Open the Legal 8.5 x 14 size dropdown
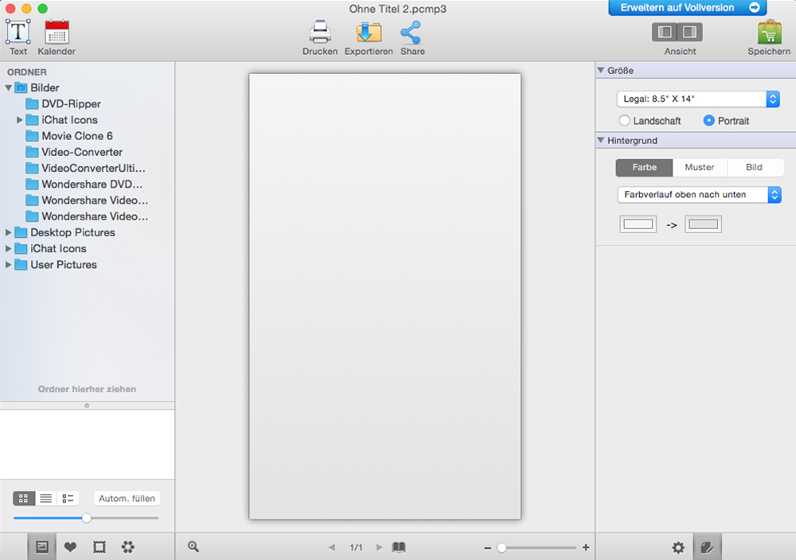The width and height of the screenshot is (796, 560). 697,99
